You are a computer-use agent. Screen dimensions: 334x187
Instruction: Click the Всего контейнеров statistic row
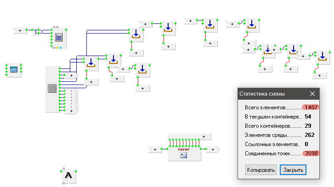(274, 125)
